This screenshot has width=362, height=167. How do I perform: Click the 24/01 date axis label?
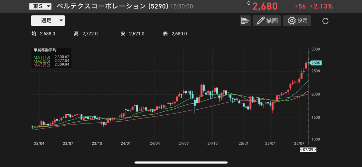[x=126, y=143]
